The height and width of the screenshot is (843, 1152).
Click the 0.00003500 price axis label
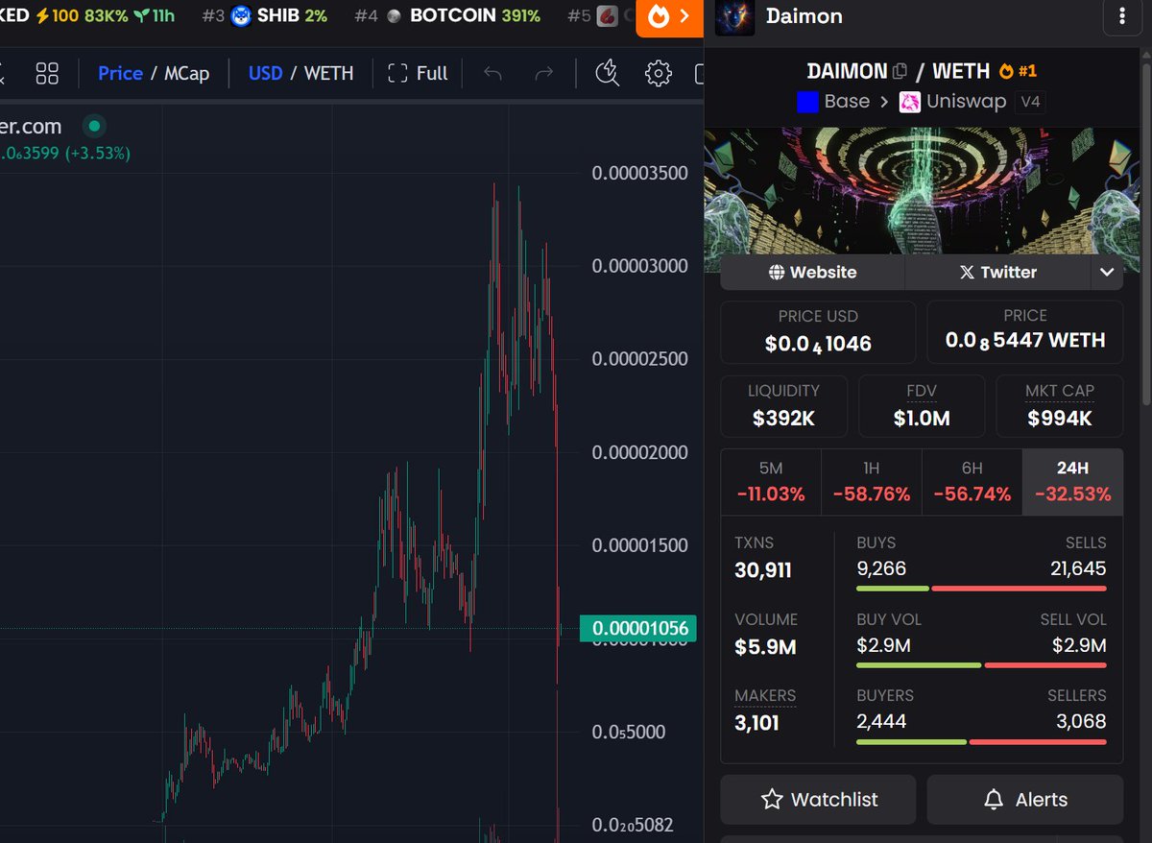(639, 173)
